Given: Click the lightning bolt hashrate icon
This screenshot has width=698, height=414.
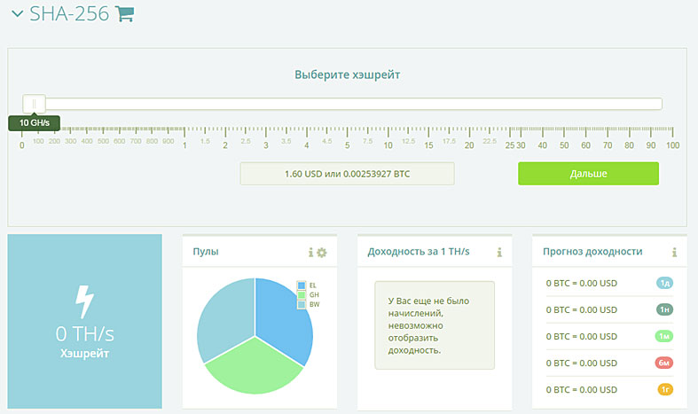Looking at the screenshot, I should coord(84,301).
